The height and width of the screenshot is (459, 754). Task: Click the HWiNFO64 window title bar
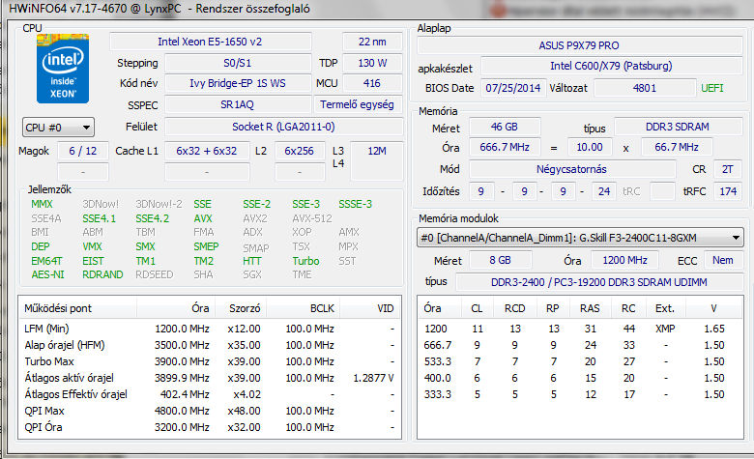point(377,9)
